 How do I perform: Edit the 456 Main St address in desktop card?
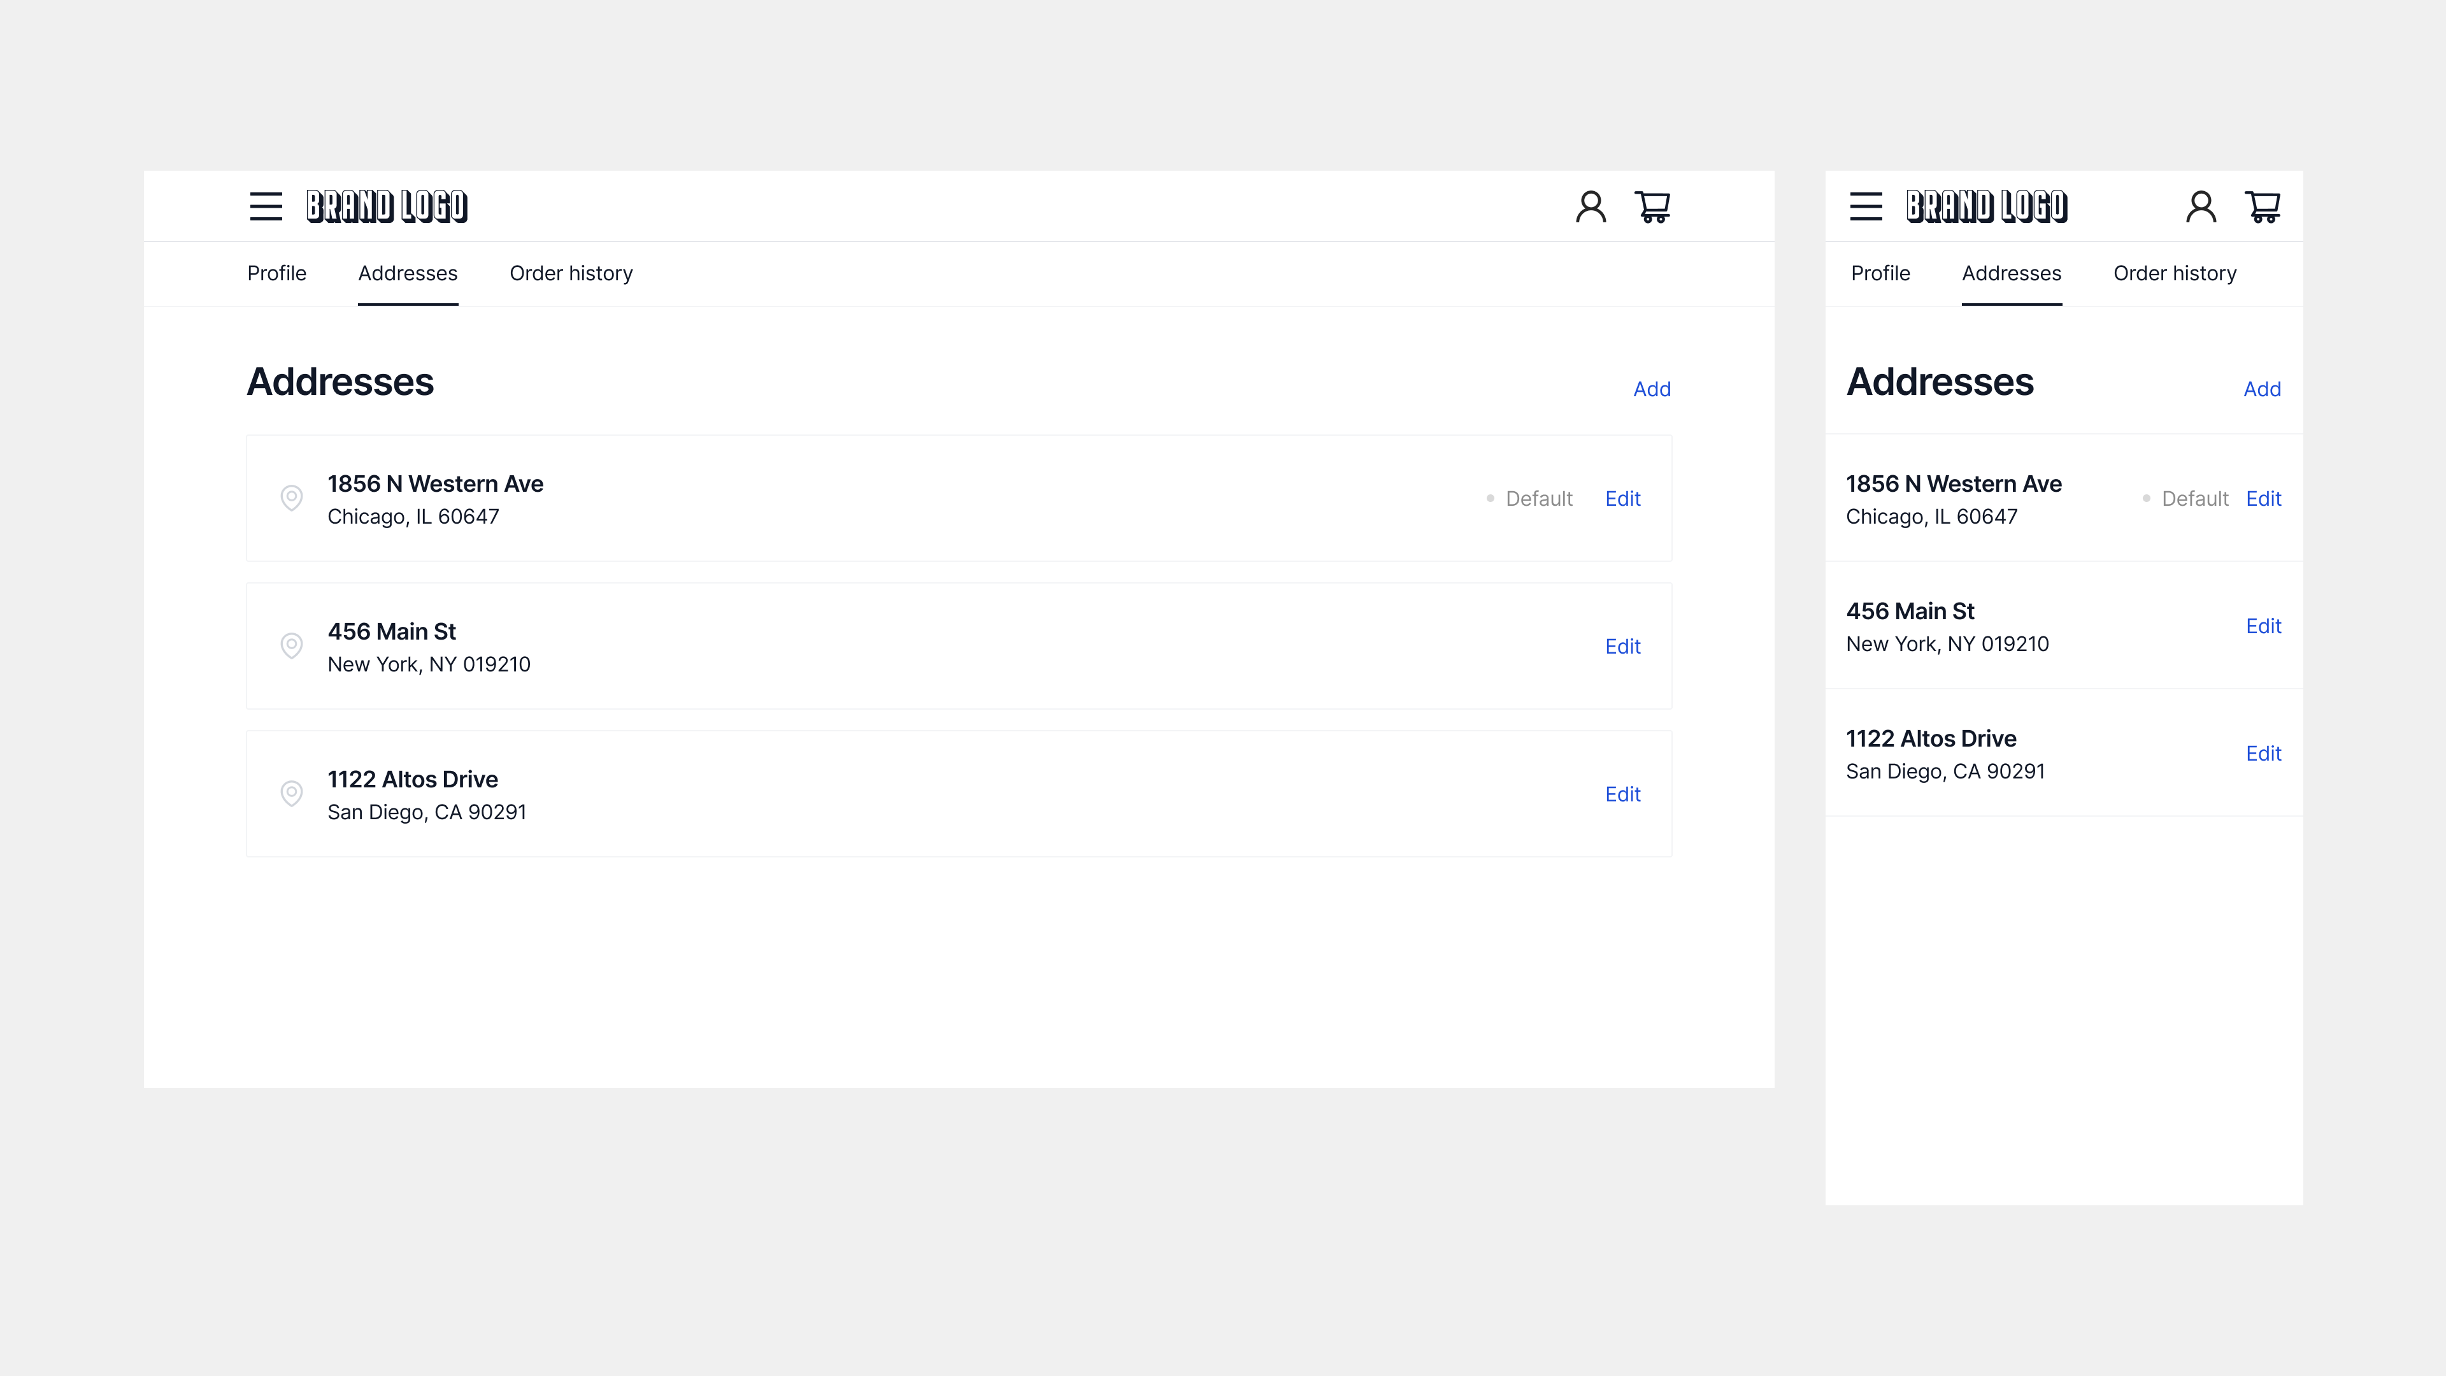point(1623,647)
